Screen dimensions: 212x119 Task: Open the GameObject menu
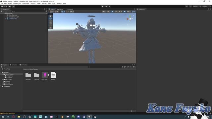pos(17,4)
